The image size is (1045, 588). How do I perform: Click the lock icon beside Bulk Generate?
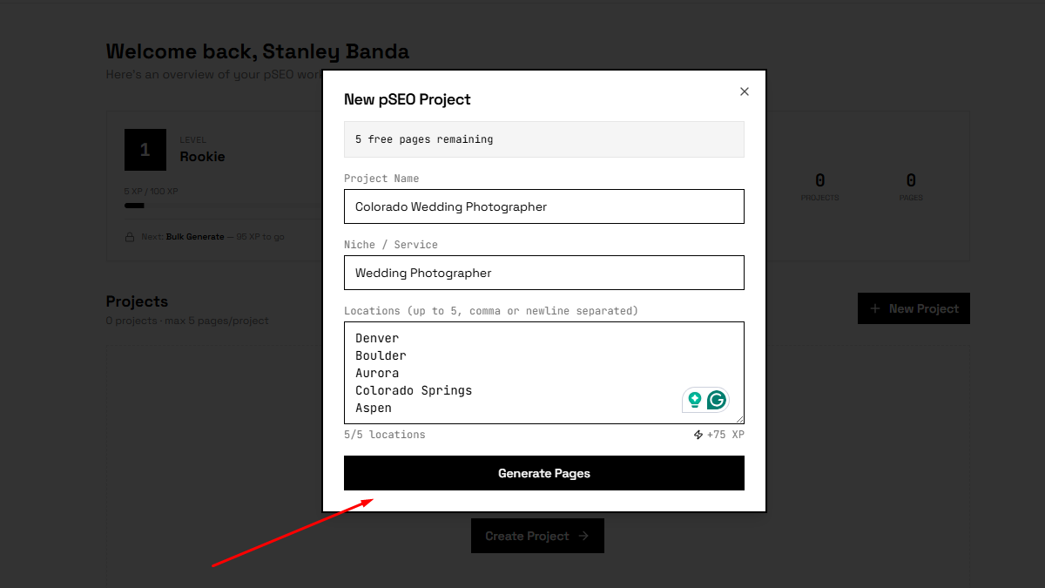pyautogui.click(x=130, y=237)
